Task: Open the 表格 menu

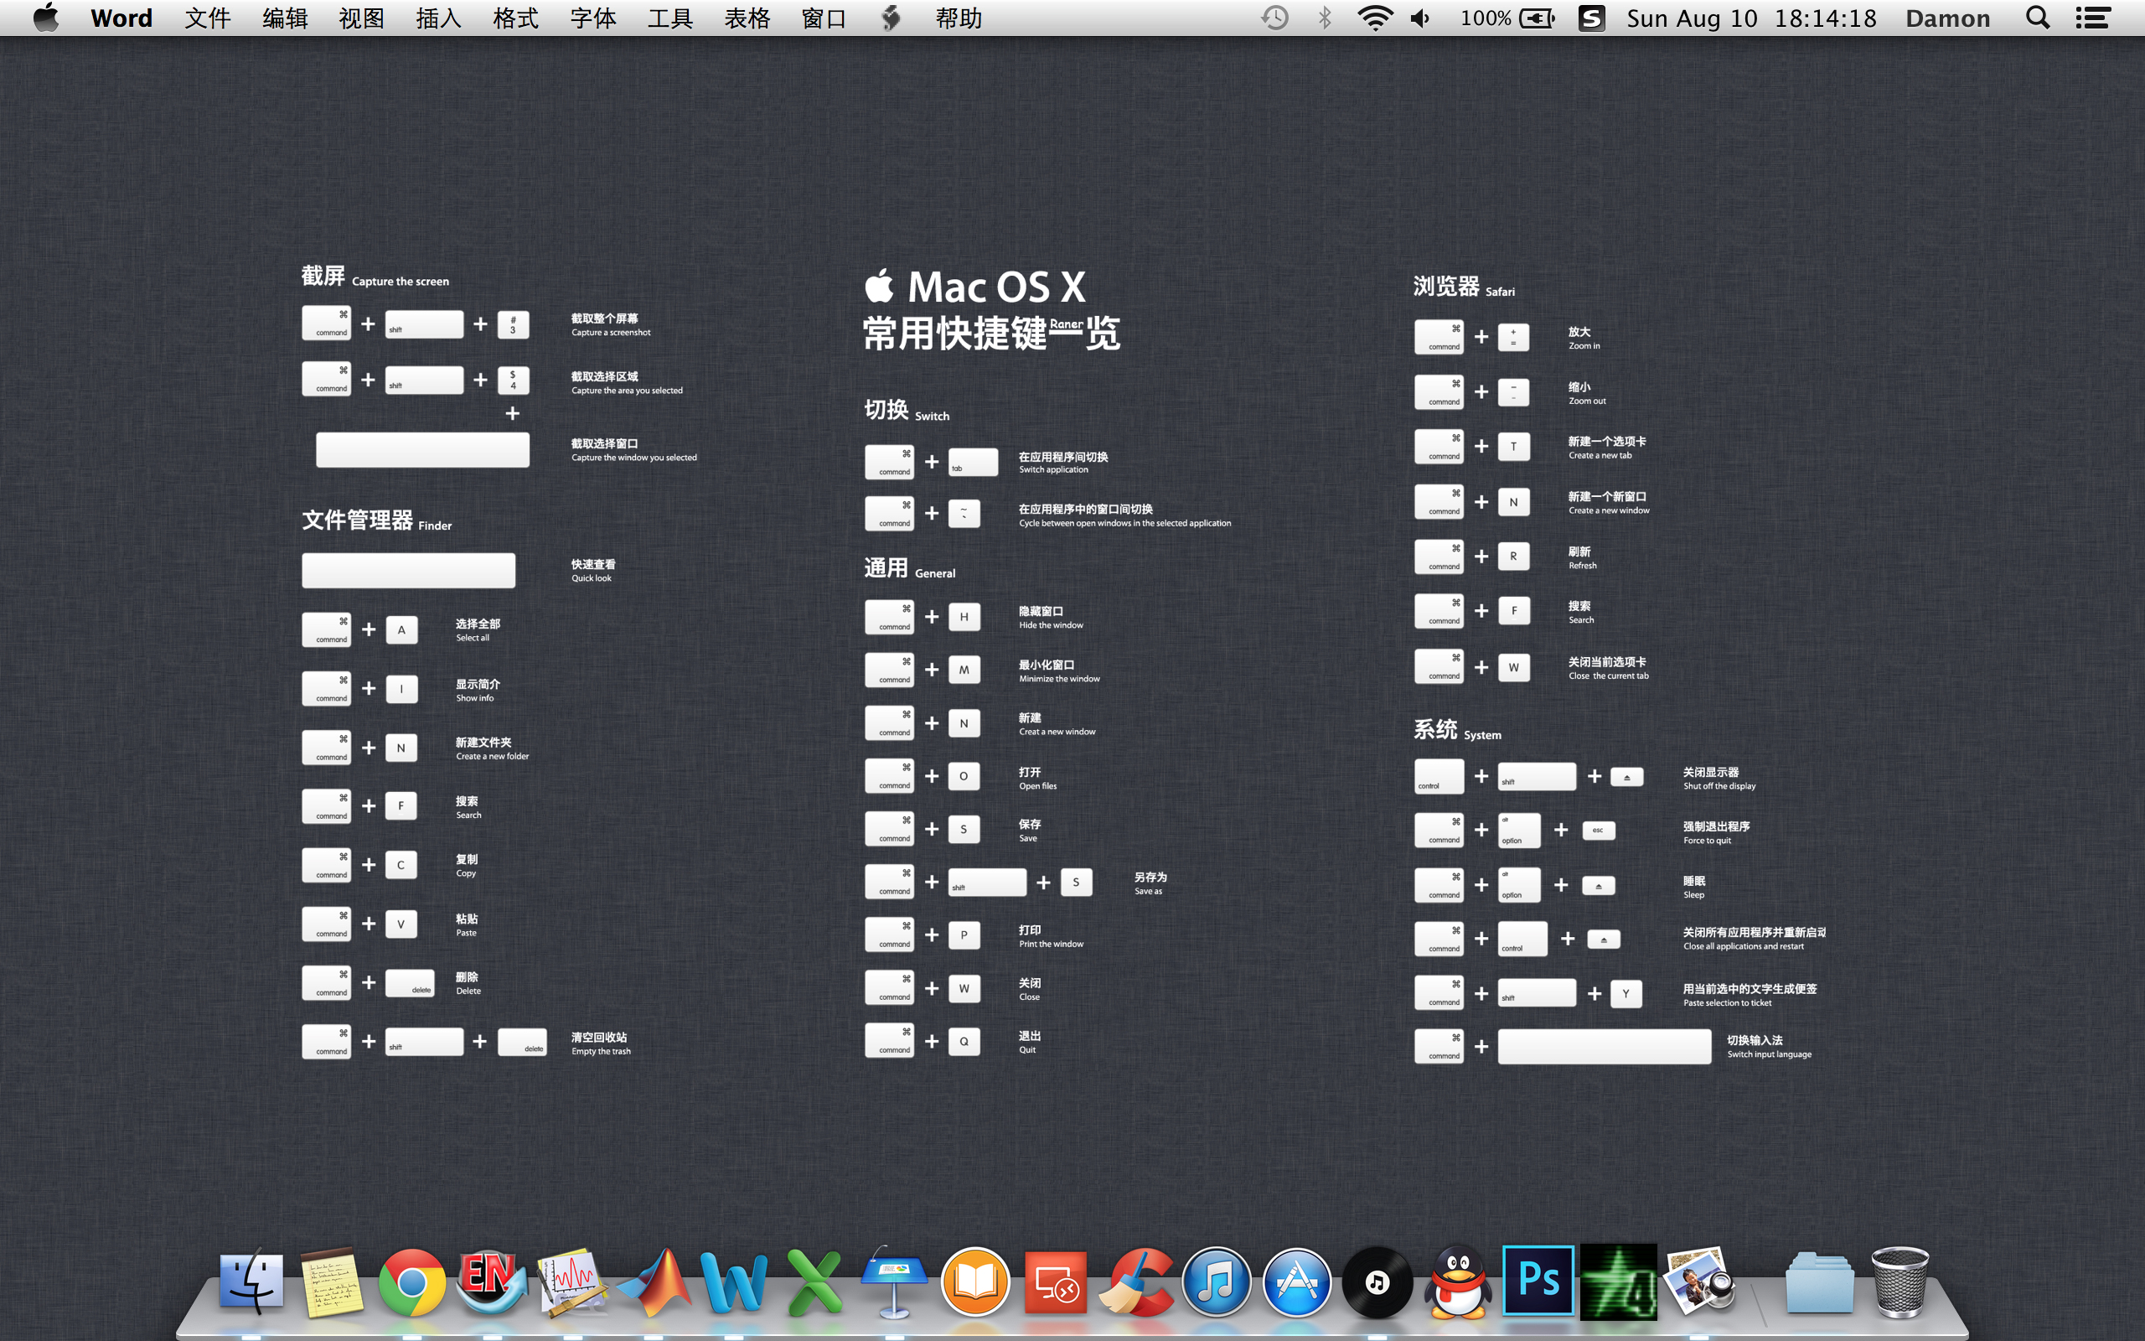Action: [747, 18]
